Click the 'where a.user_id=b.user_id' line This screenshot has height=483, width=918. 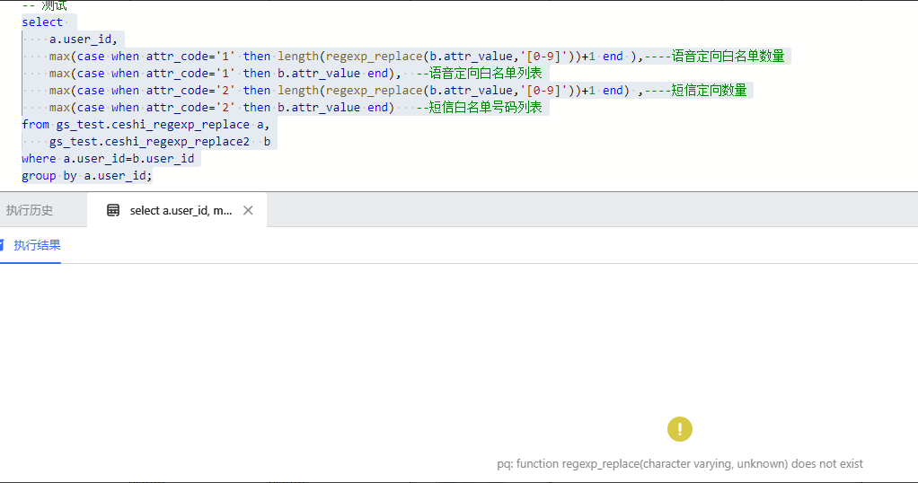pyautogui.click(x=108, y=158)
